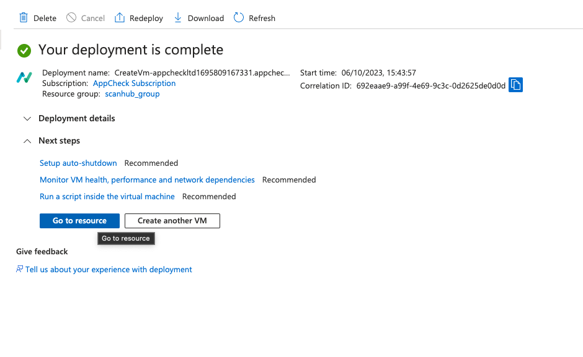
Task: Click the external link icon on the feedback link
Action: 19,269
